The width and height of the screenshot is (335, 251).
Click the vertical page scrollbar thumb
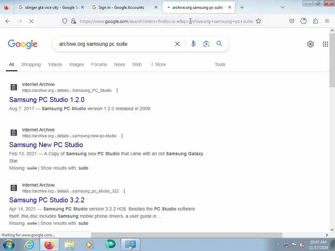coord(332,61)
